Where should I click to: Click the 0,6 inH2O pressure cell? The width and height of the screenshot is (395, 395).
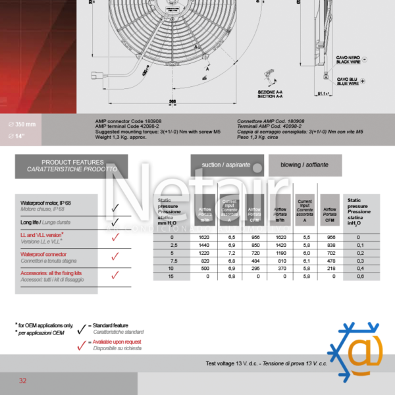[359, 276]
